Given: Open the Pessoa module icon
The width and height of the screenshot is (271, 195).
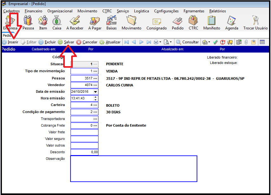Looking at the screenshot, I should 28,21.
